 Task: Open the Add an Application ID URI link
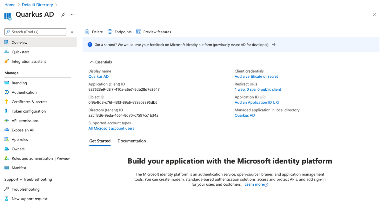[x=257, y=102]
